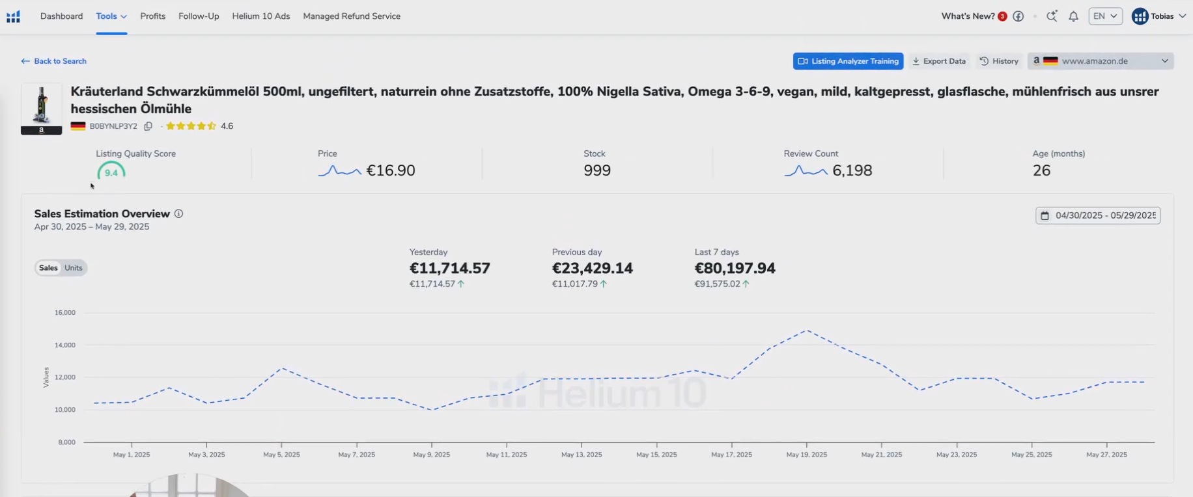Viewport: 1193px width, 497px height.
Task: Click the Last 7 days value €80,197.94
Action: tap(735, 268)
